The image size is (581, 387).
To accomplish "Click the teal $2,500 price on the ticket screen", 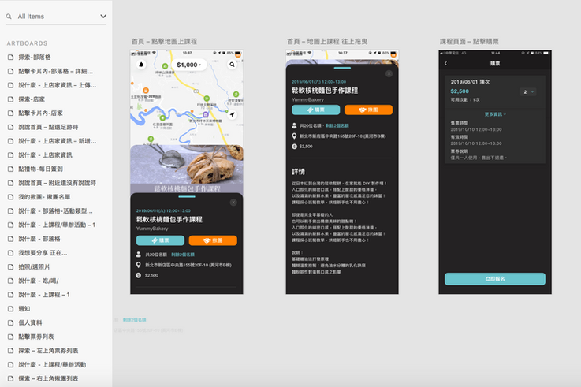I will (x=460, y=91).
